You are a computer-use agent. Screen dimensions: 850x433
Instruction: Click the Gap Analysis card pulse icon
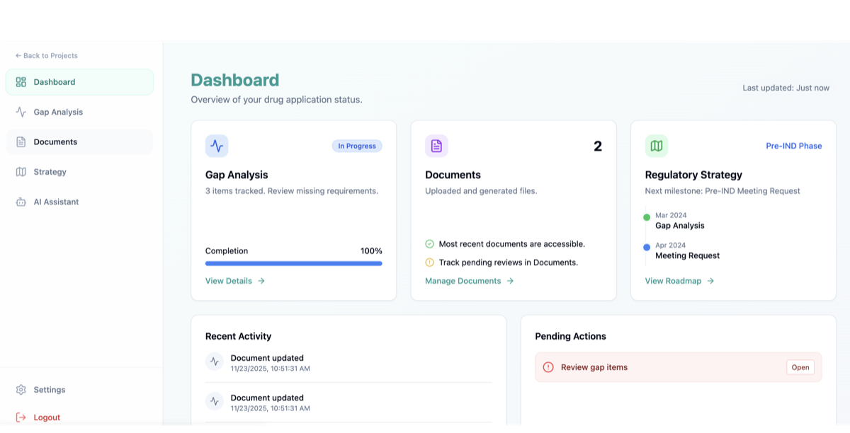point(217,146)
